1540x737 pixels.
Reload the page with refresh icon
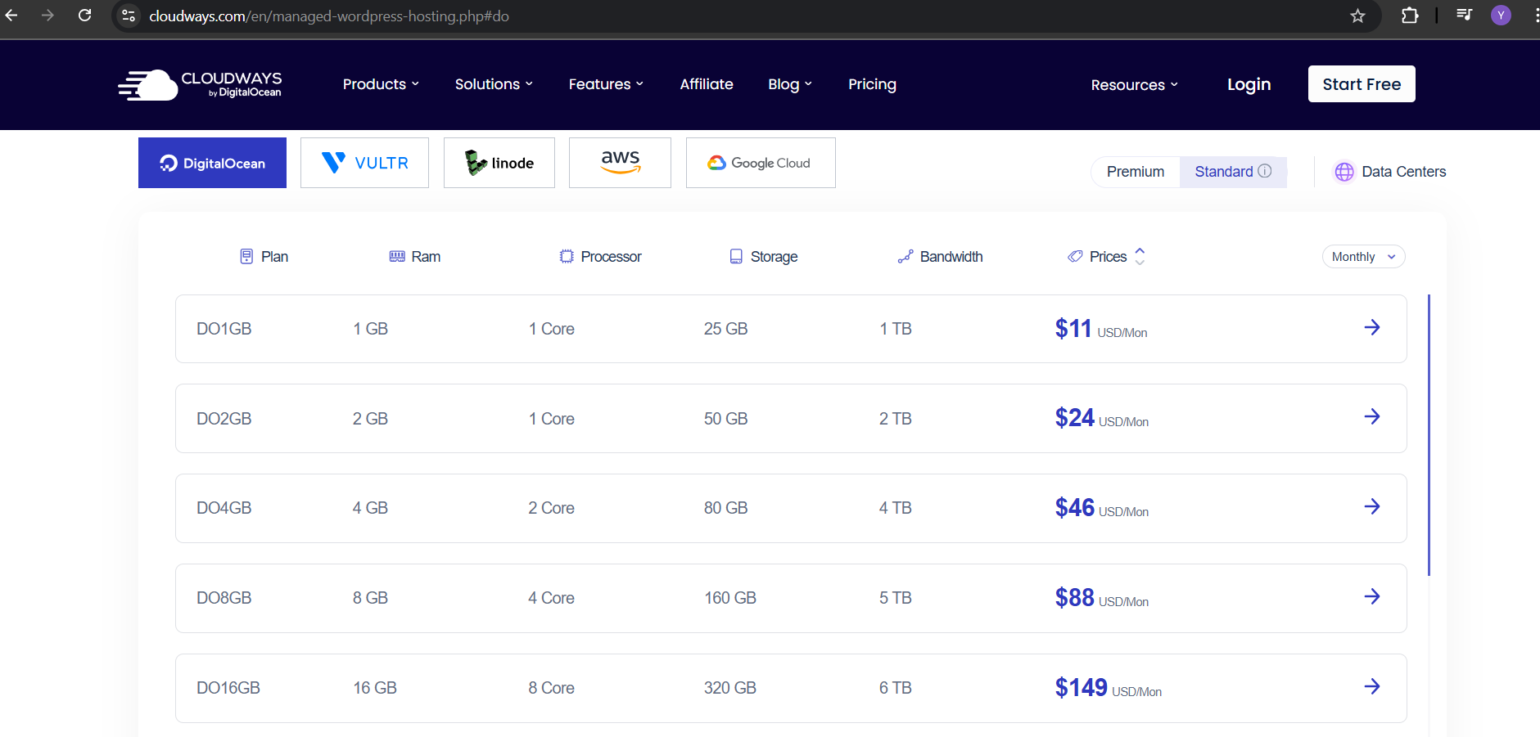click(84, 16)
